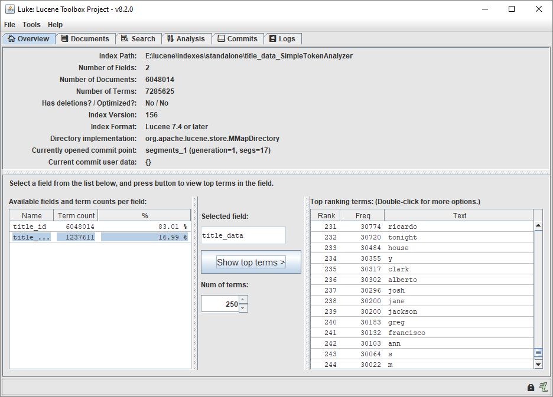Open the File menu
553x397 pixels.
[9, 25]
